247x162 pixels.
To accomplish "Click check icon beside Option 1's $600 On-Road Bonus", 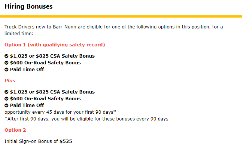I will point(6,63).
